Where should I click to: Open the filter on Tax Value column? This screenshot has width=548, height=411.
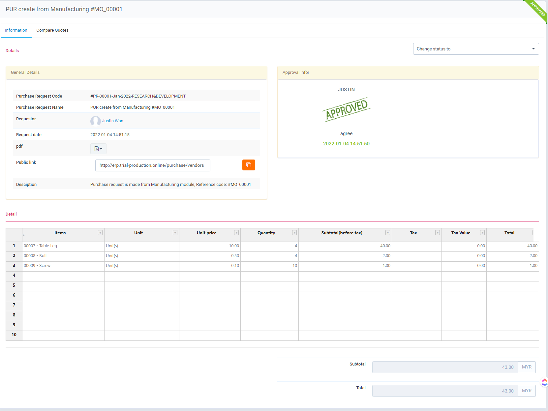482,232
